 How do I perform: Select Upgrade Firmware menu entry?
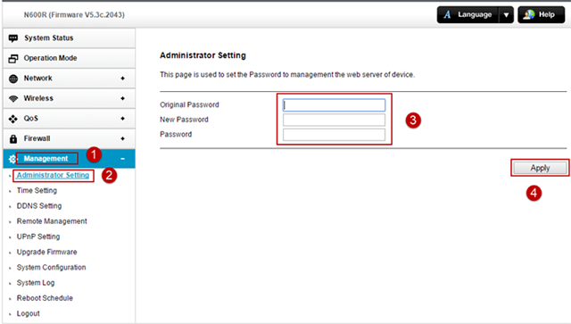(x=47, y=253)
